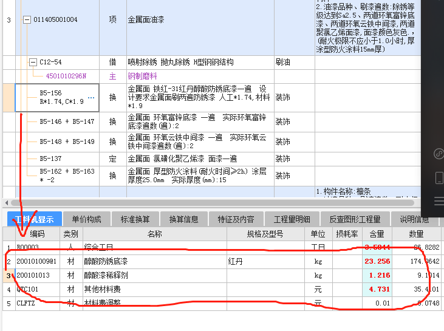Click the 厚型防火涂料 name cell
The image size is (444, 331).
pos(200,176)
